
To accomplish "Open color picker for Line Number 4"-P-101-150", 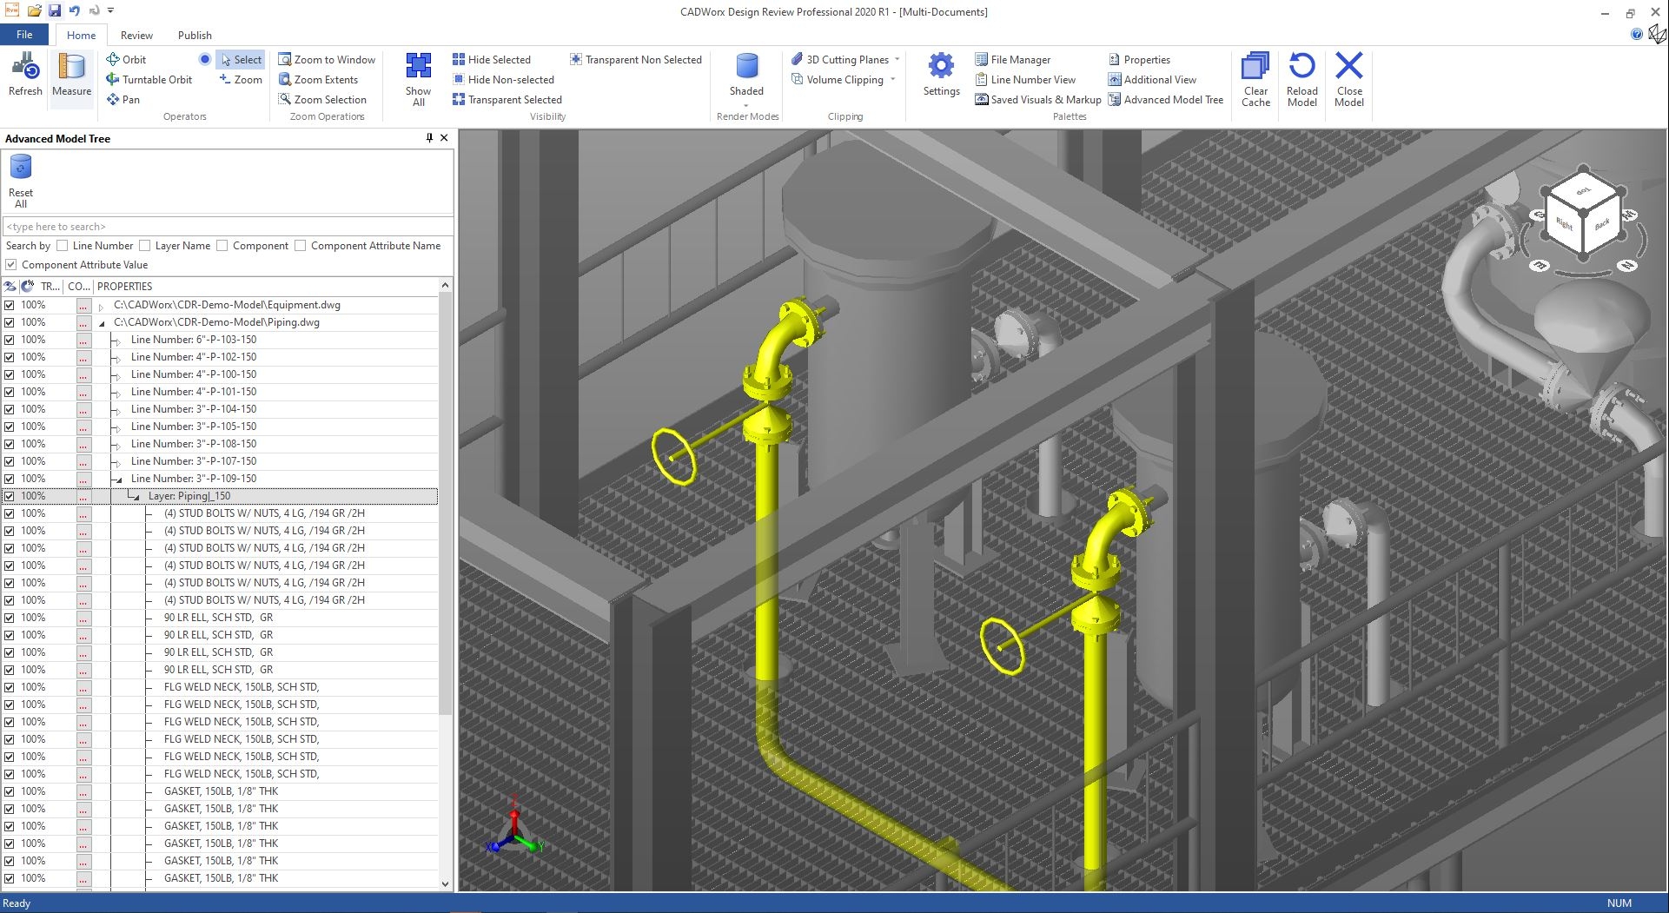I will point(83,392).
